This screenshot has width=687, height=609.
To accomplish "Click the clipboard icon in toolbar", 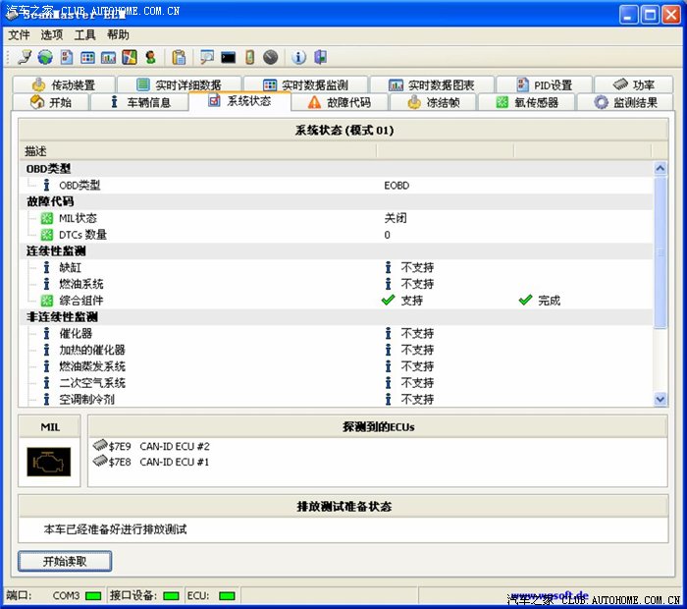I will point(179,57).
